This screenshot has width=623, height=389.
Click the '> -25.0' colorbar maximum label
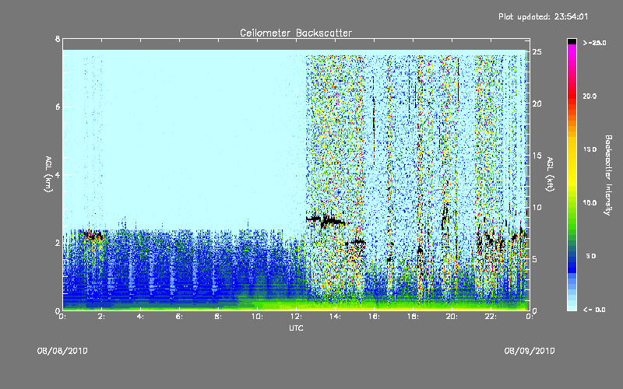[x=594, y=43]
